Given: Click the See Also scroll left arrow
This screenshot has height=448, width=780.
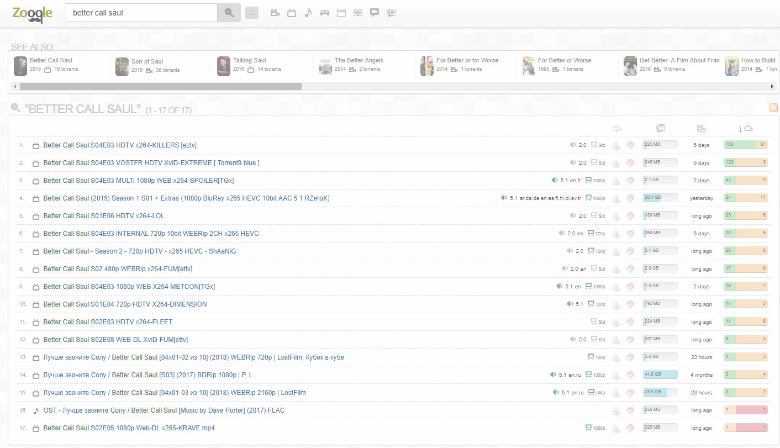Looking at the screenshot, I should click(x=14, y=87).
